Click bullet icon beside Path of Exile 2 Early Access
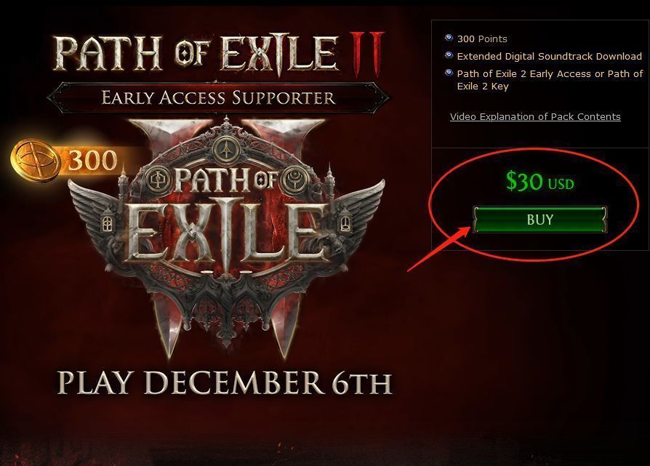This screenshot has width=650, height=466. [x=449, y=73]
